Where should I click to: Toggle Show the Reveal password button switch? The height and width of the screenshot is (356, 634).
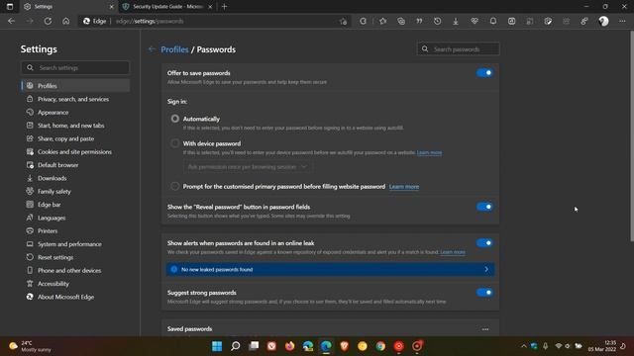pyautogui.click(x=484, y=207)
